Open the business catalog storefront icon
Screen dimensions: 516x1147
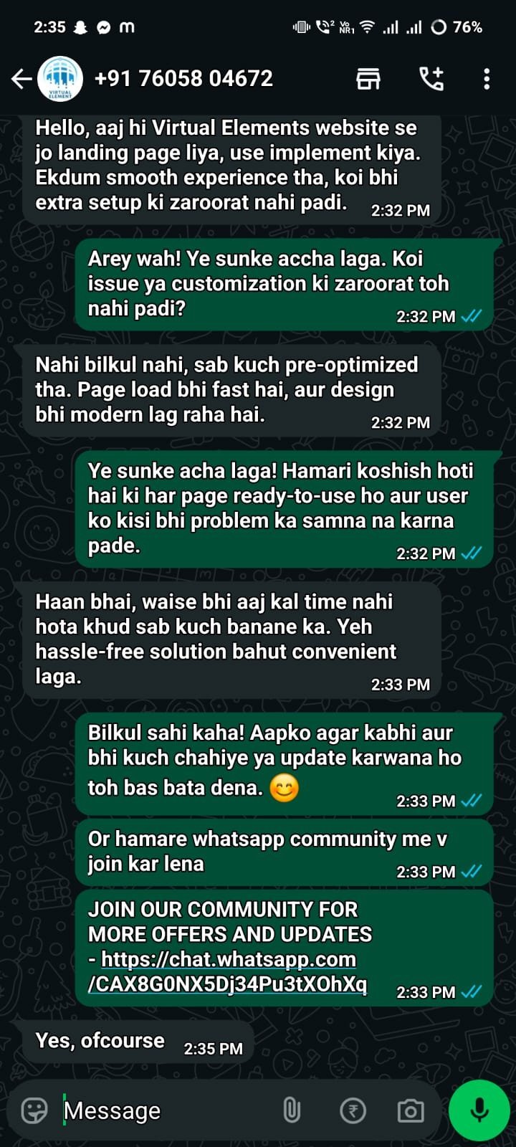(368, 79)
